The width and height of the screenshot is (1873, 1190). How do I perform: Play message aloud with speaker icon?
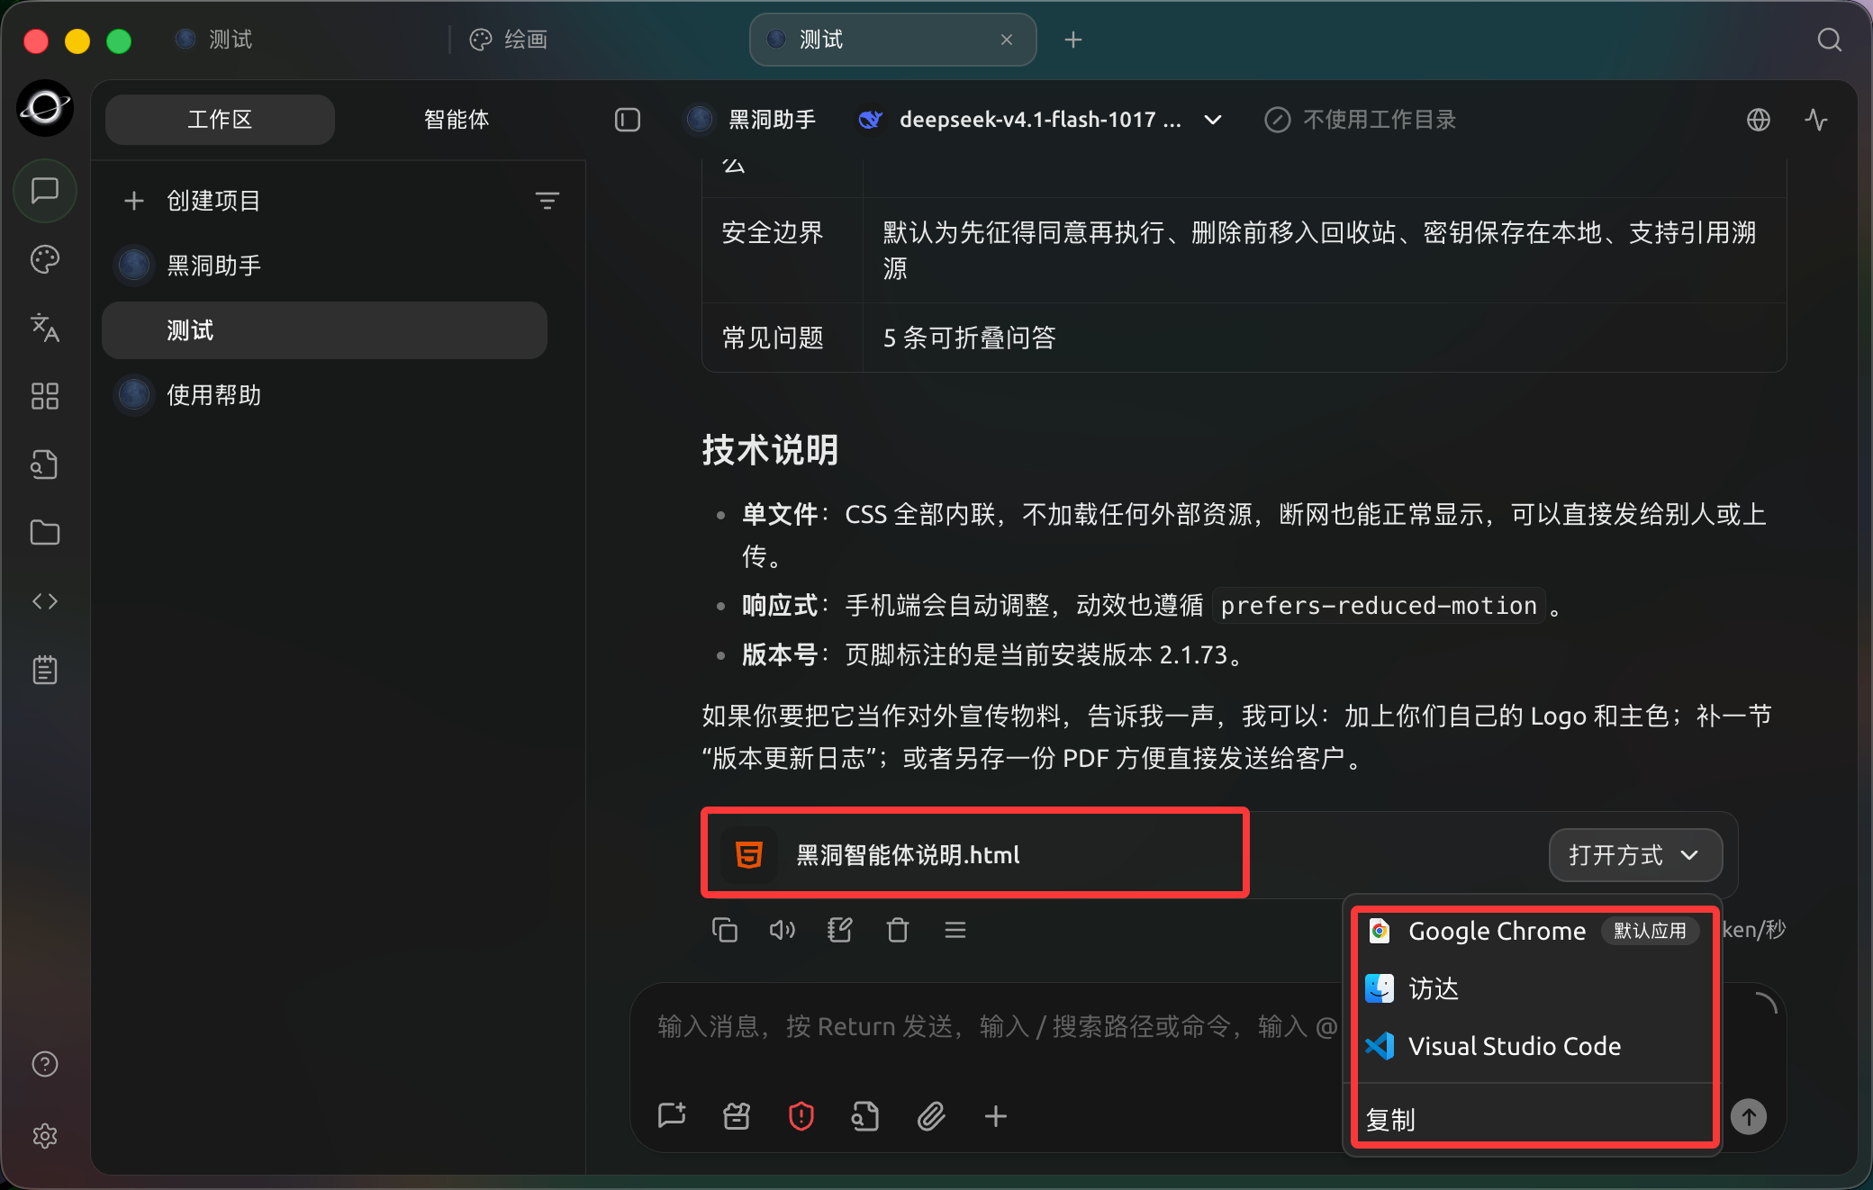[783, 930]
